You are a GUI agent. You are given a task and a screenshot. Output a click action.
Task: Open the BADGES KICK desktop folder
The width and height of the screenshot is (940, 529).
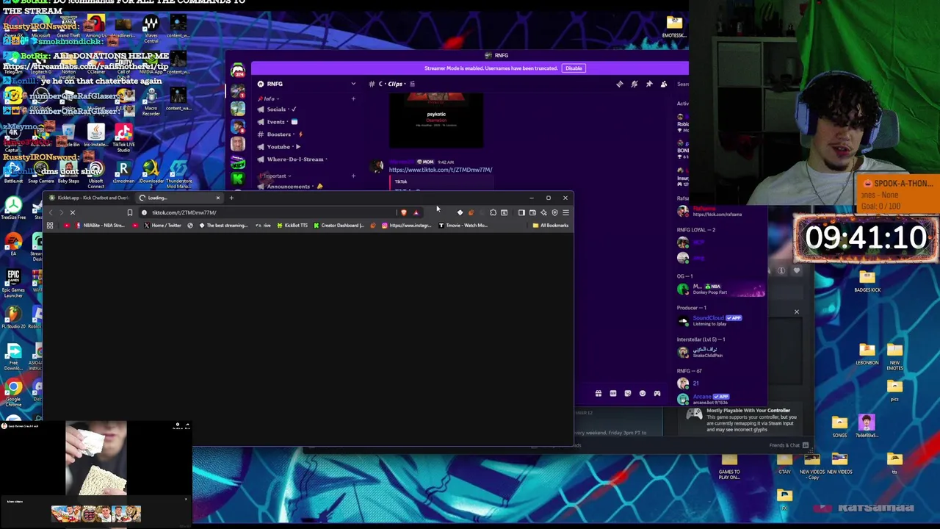(x=867, y=281)
